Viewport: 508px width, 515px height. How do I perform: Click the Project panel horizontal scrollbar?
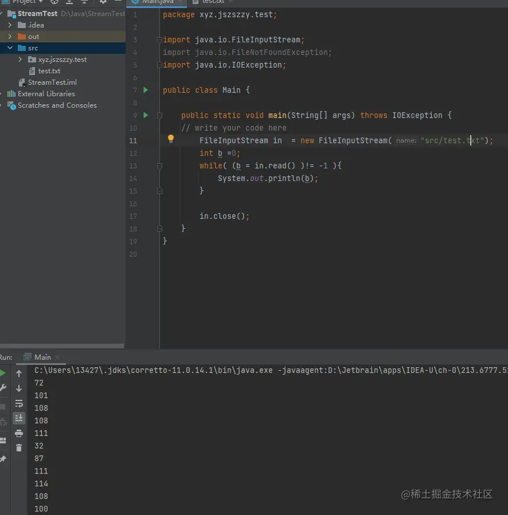pos(62,346)
